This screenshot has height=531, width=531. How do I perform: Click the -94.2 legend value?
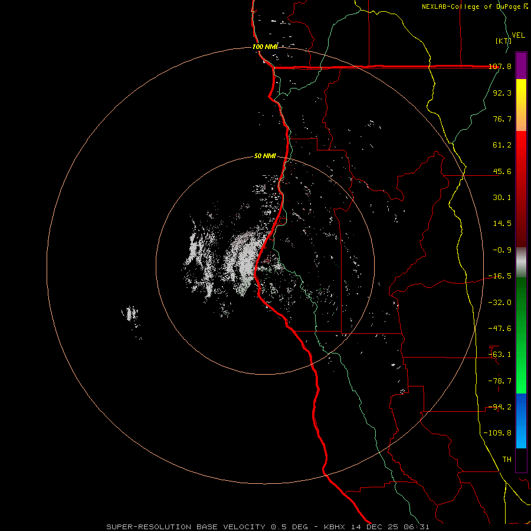coord(500,407)
